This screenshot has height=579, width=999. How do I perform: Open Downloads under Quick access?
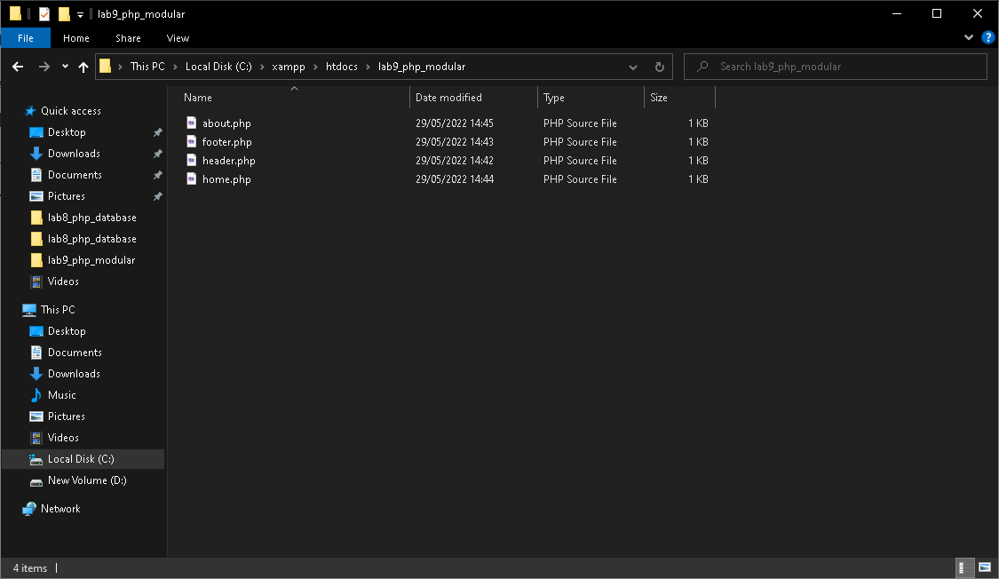pyautogui.click(x=74, y=154)
